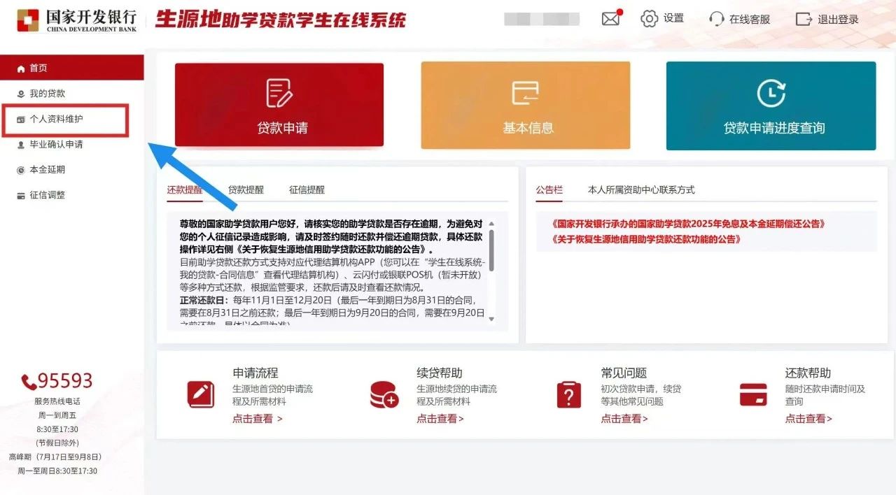
Task: Switch to the 征信提醒 tab
Action: coord(307,189)
